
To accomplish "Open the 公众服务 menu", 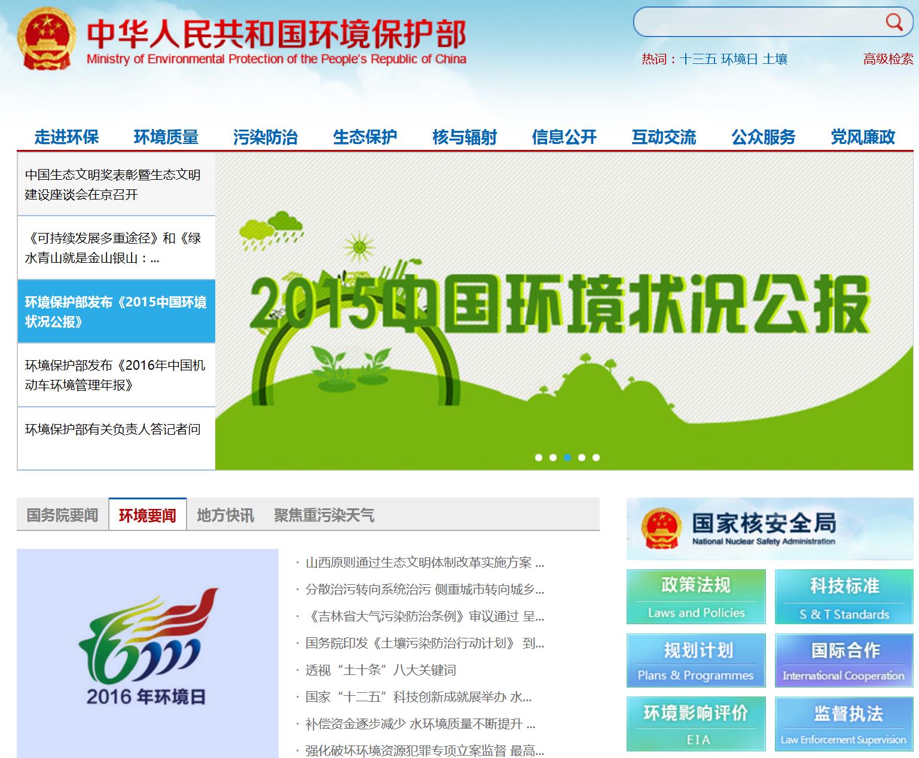I will [x=764, y=137].
